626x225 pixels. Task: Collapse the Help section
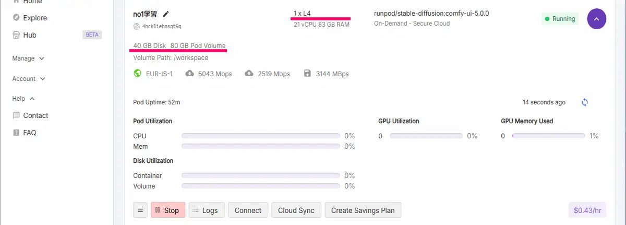[24, 99]
